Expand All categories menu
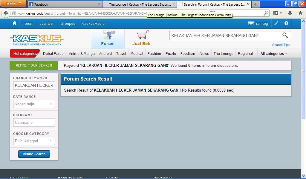 click(x=274, y=54)
